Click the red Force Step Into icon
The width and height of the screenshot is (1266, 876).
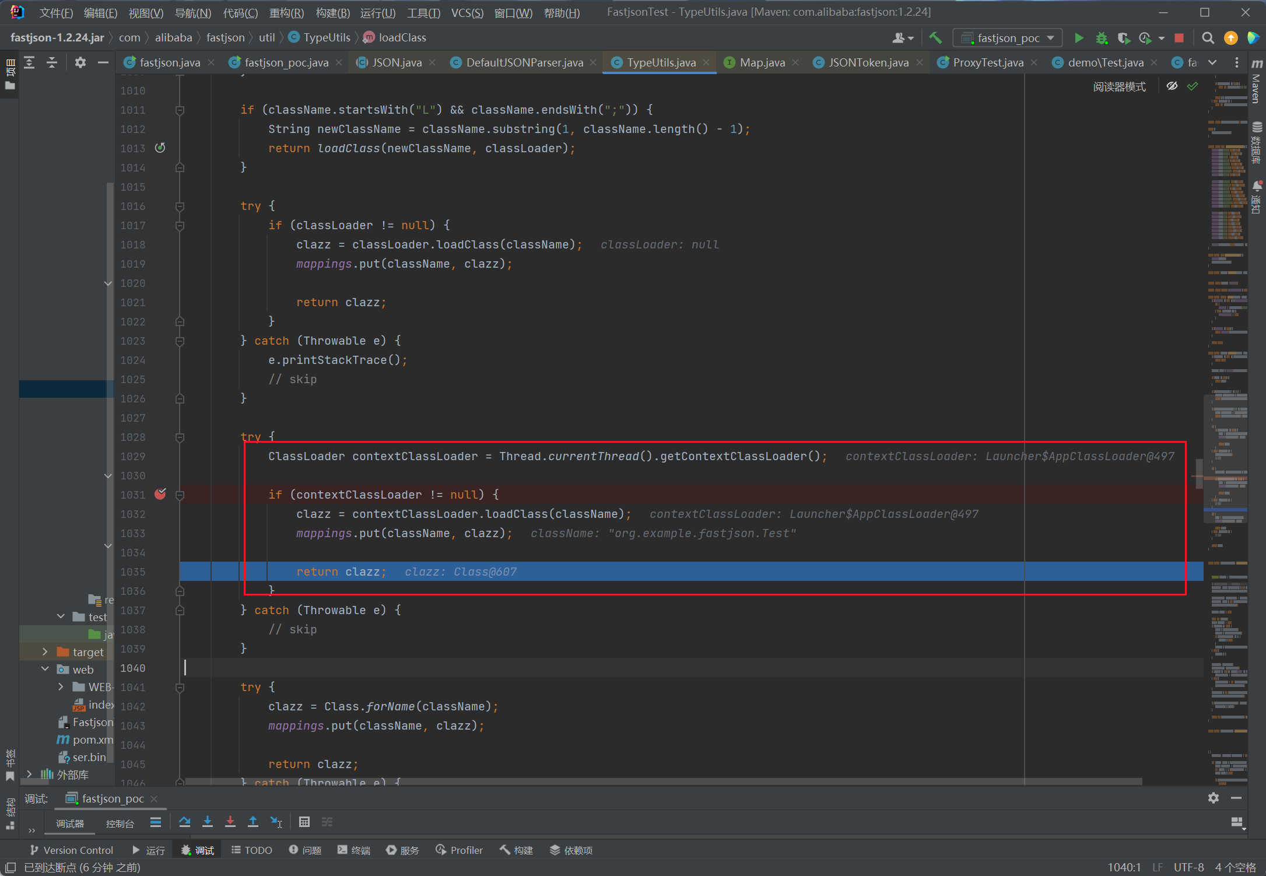[x=230, y=822]
